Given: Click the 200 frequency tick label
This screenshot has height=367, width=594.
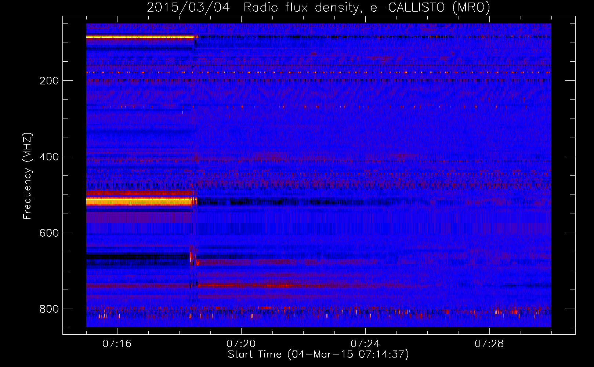Looking at the screenshot, I should [49, 81].
